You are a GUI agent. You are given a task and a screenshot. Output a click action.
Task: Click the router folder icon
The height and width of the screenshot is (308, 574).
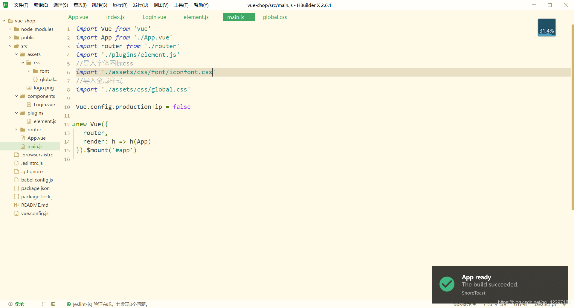[x=23, y=129]
